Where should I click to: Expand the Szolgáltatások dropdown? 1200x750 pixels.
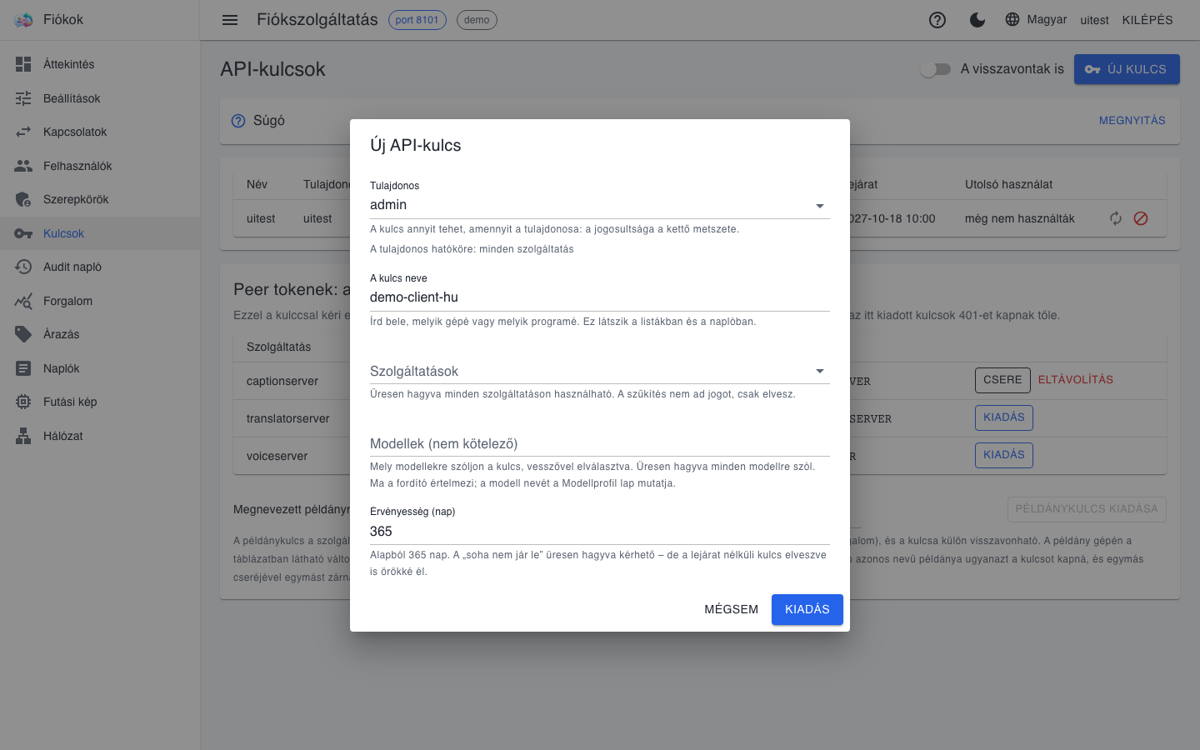600,371
